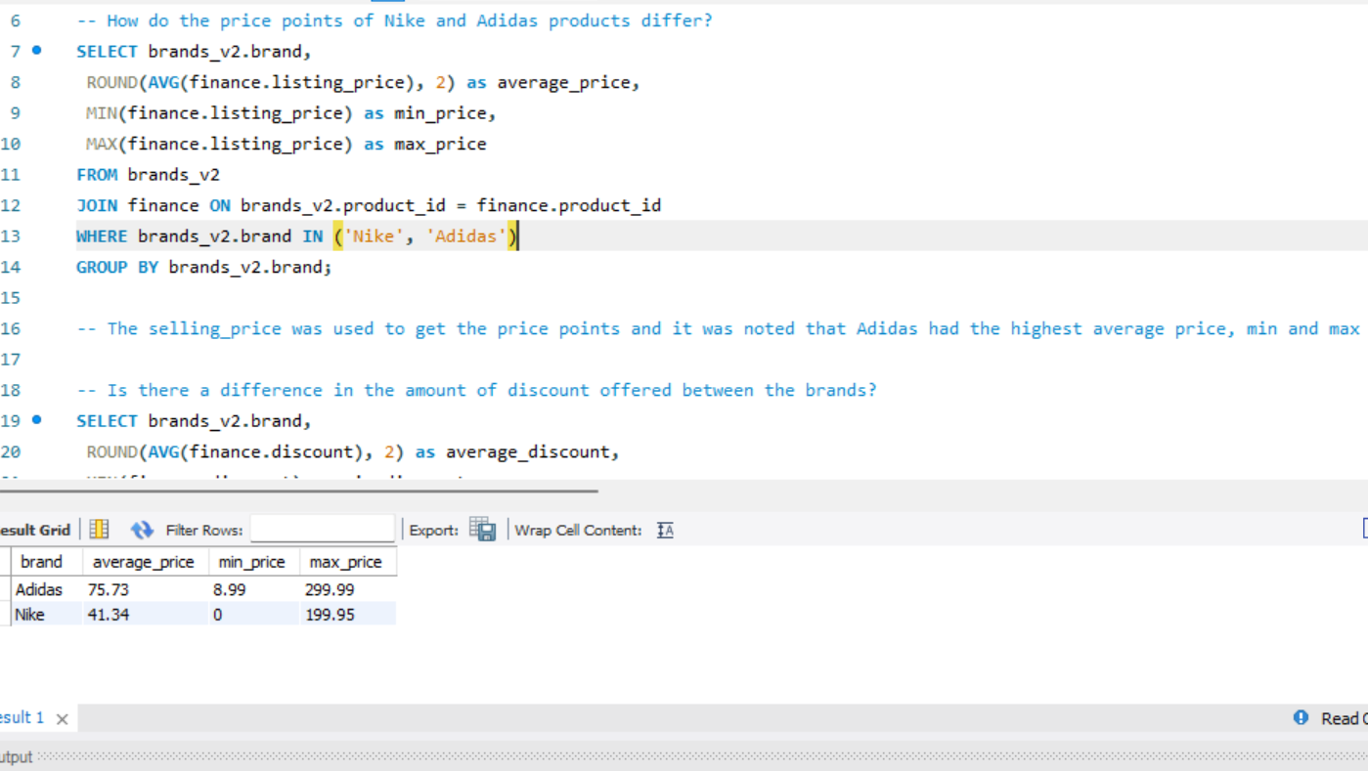Export the recordset using the save icon

[x=482, y=530]
